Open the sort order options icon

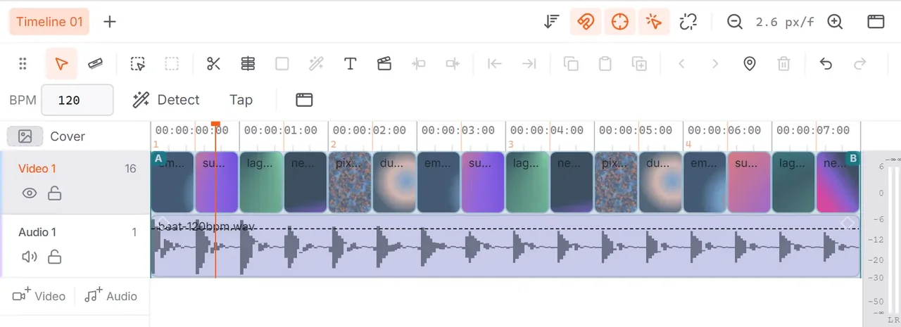552,22
